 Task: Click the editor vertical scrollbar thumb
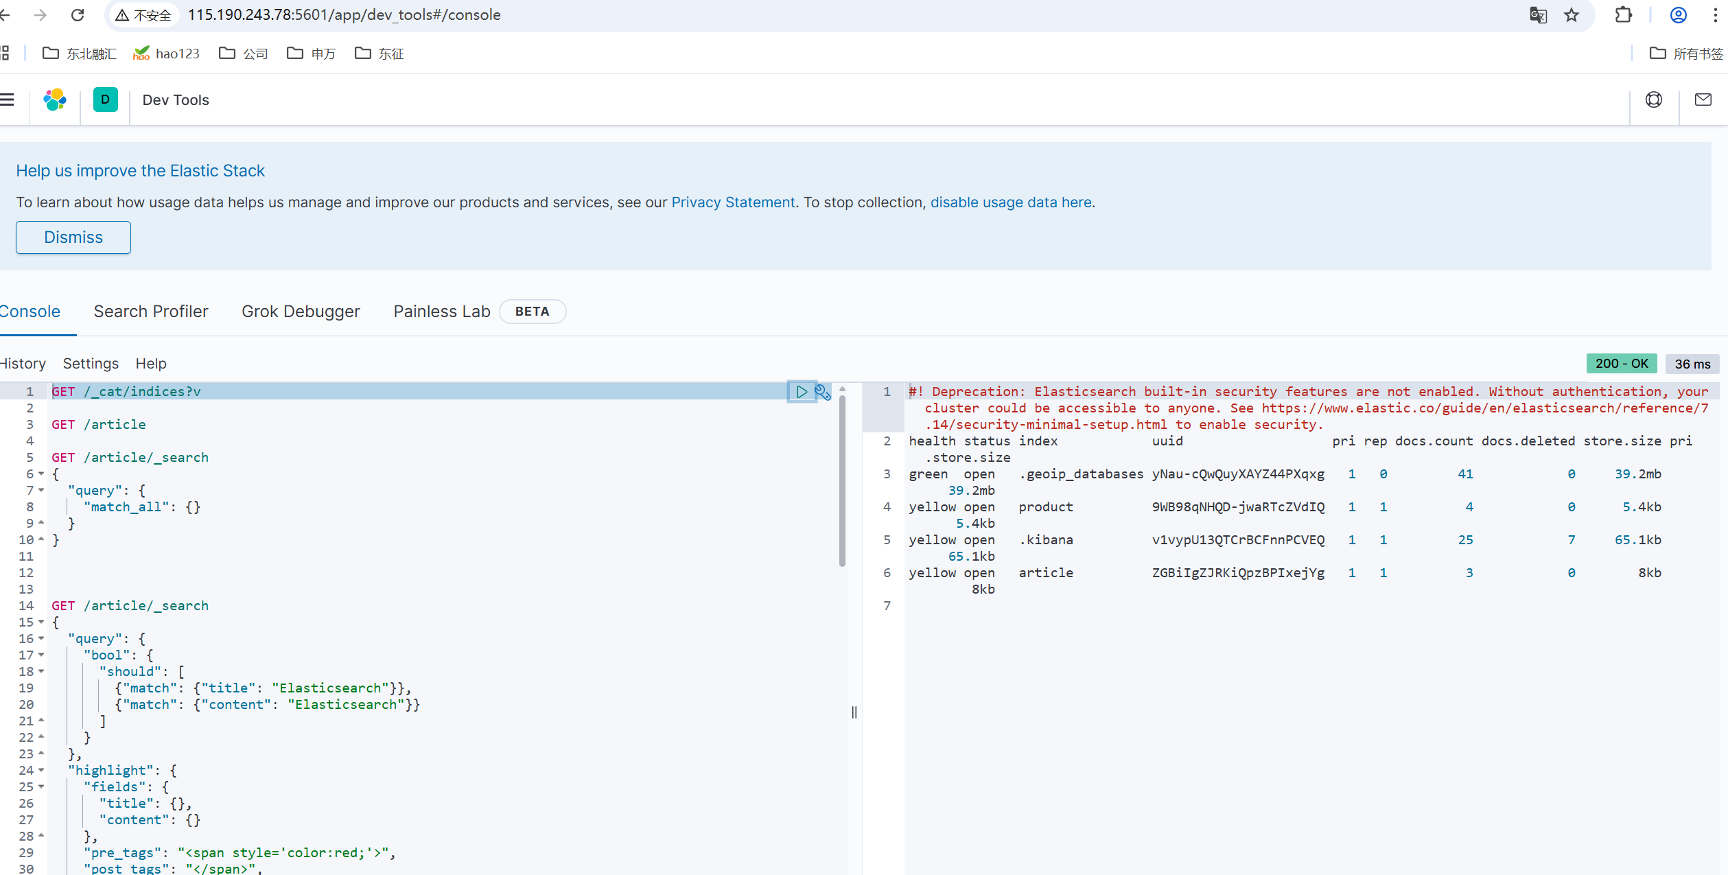[842, 480]
